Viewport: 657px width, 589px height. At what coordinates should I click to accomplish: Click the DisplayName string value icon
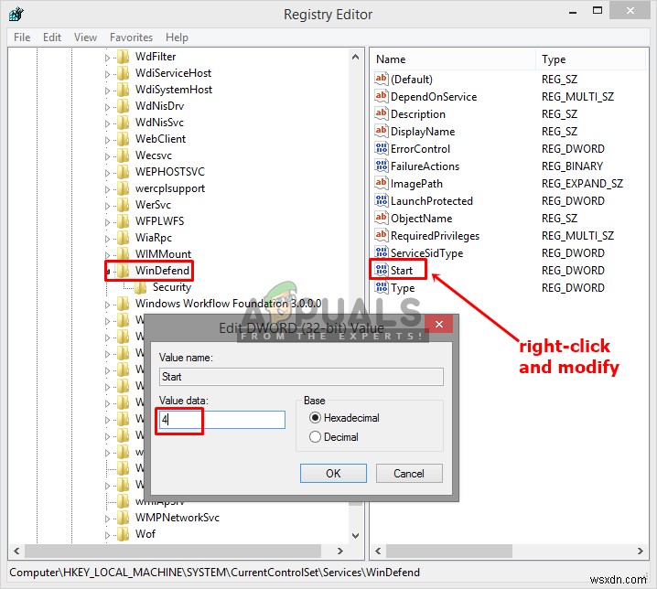(x=382, y=131)
